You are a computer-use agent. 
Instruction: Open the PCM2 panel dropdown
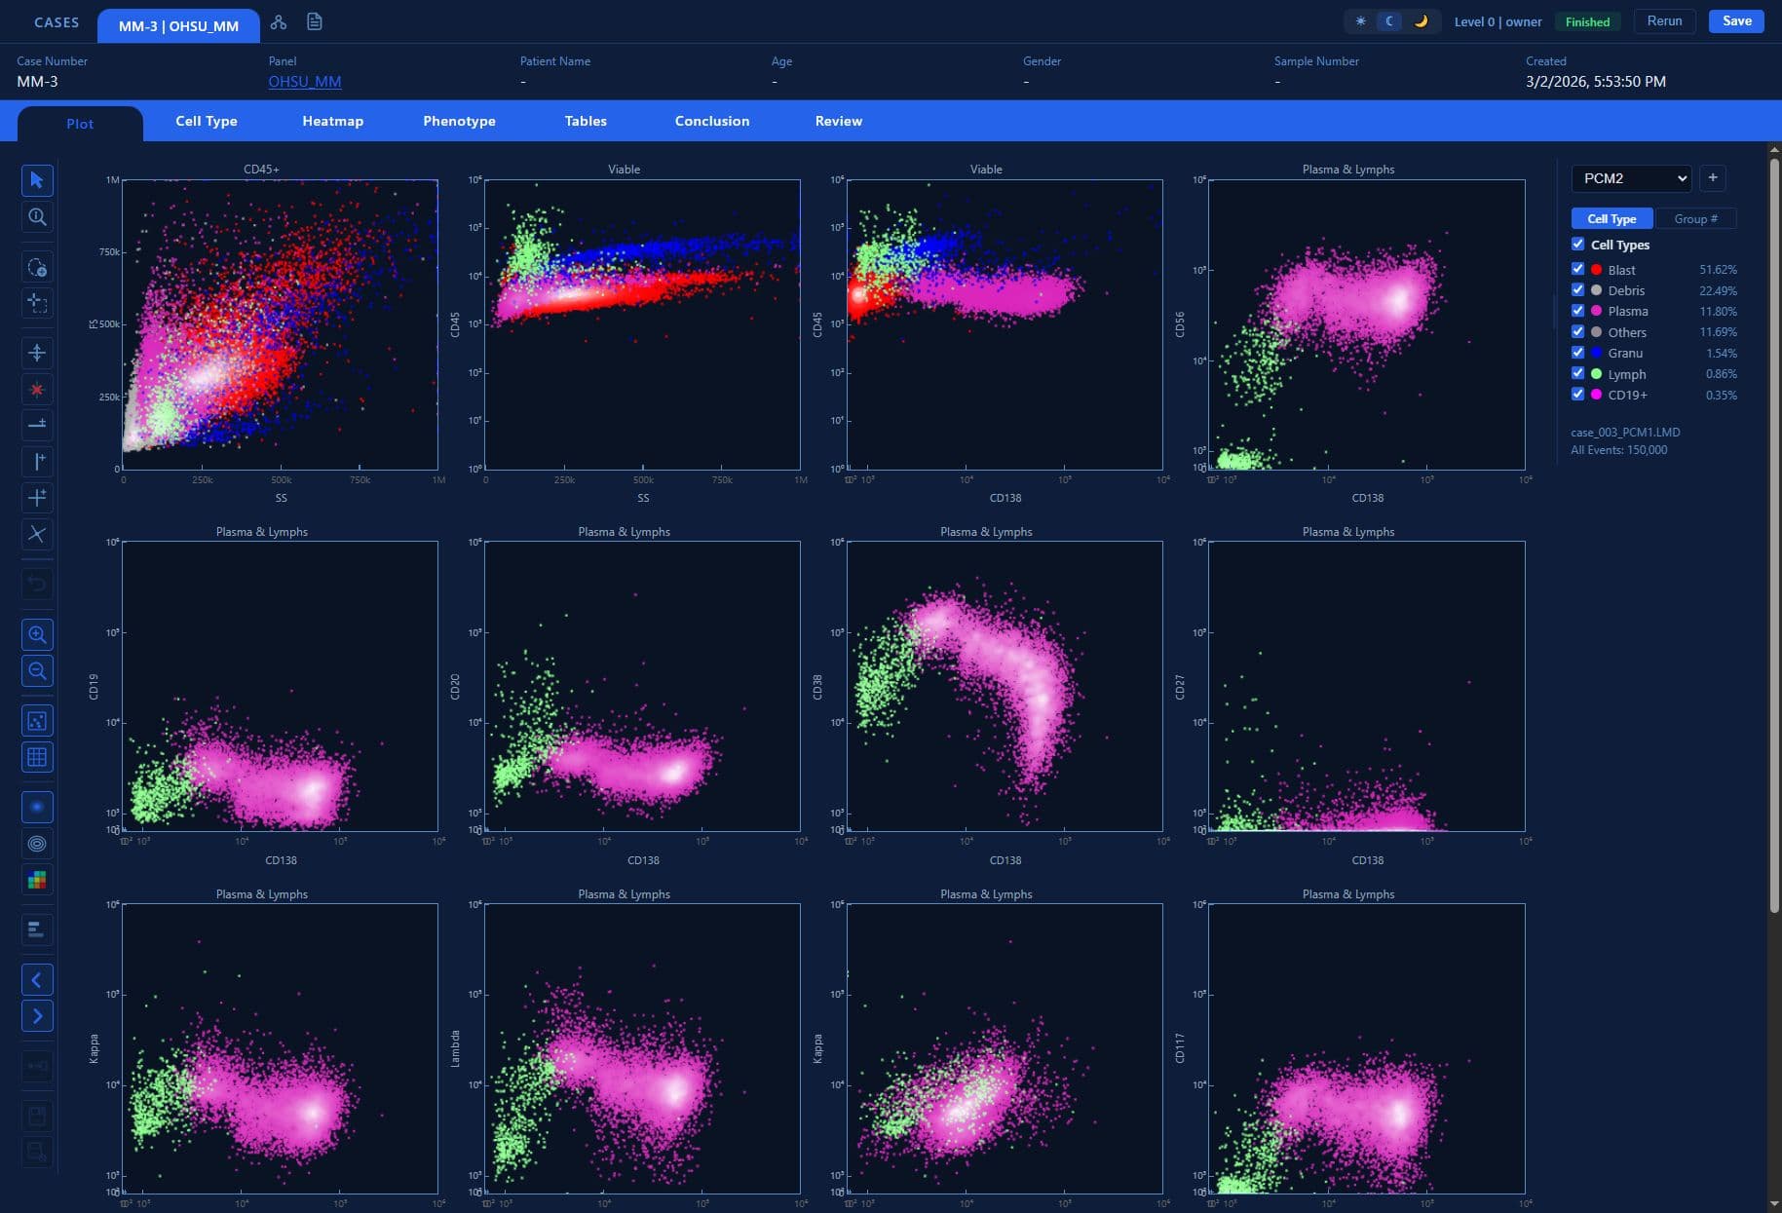(x=1630, y=178)
